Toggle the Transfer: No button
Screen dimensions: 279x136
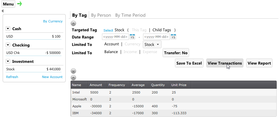click(x=176, y=53)
